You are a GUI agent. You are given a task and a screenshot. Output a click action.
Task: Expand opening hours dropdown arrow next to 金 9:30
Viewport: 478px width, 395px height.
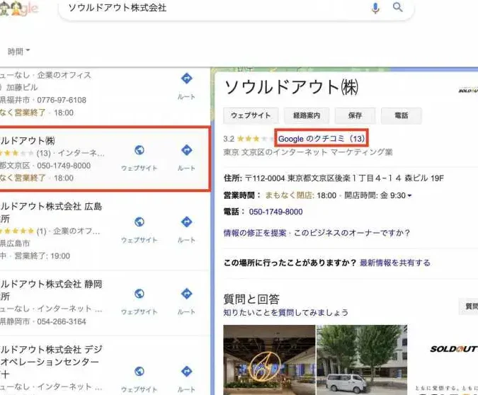coord(409,195)
